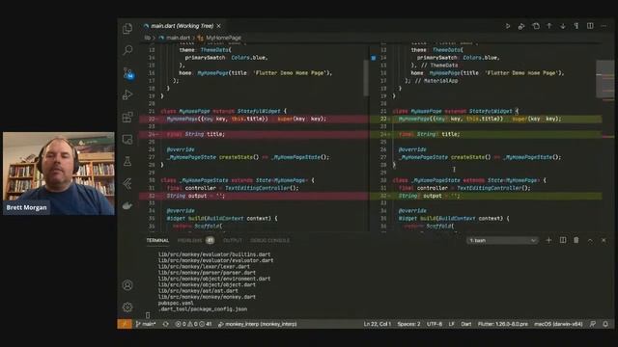This screenshot has width=618, height=347.
Task: Open the Flutter/Dart arrow icon in activity bar
Action: (127, 183)
